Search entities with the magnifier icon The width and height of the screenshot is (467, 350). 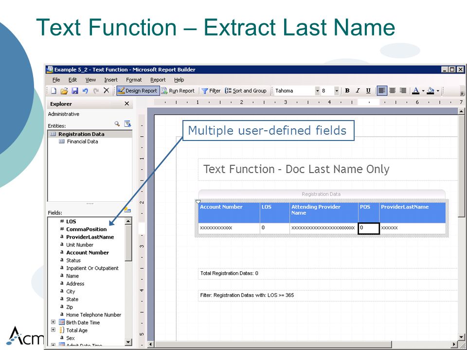click(x=117, y=124)
